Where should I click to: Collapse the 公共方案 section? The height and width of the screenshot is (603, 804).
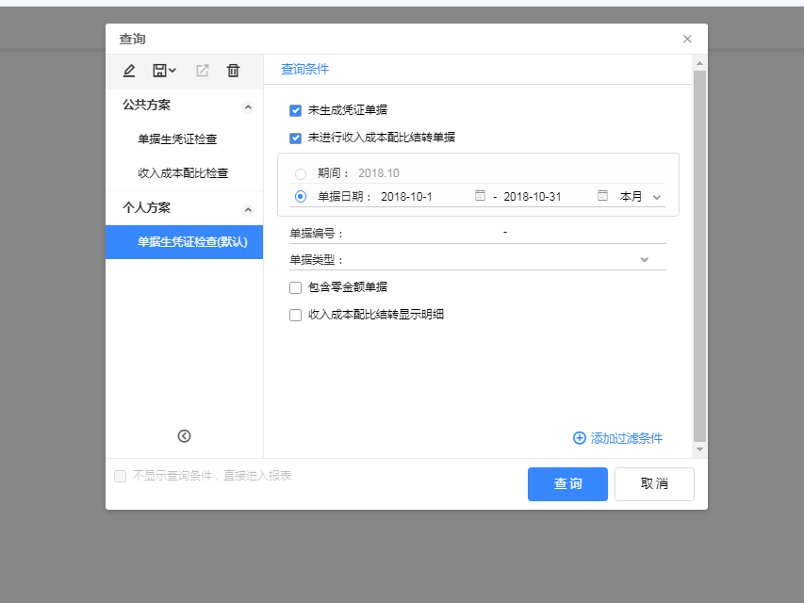[248, 106]
